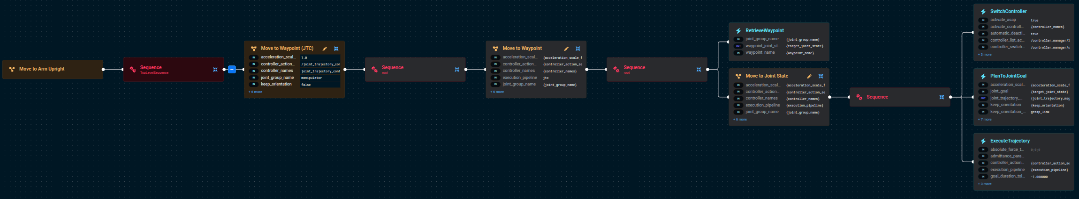Edit the acceleration_scale 1.0 field in JTC node
Image resolution: width=1079 pixels, height=199 pixels.
coord(320,57)
